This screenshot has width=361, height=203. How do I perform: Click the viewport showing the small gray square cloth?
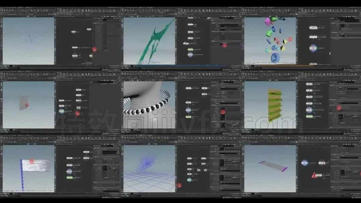(29, 105)
